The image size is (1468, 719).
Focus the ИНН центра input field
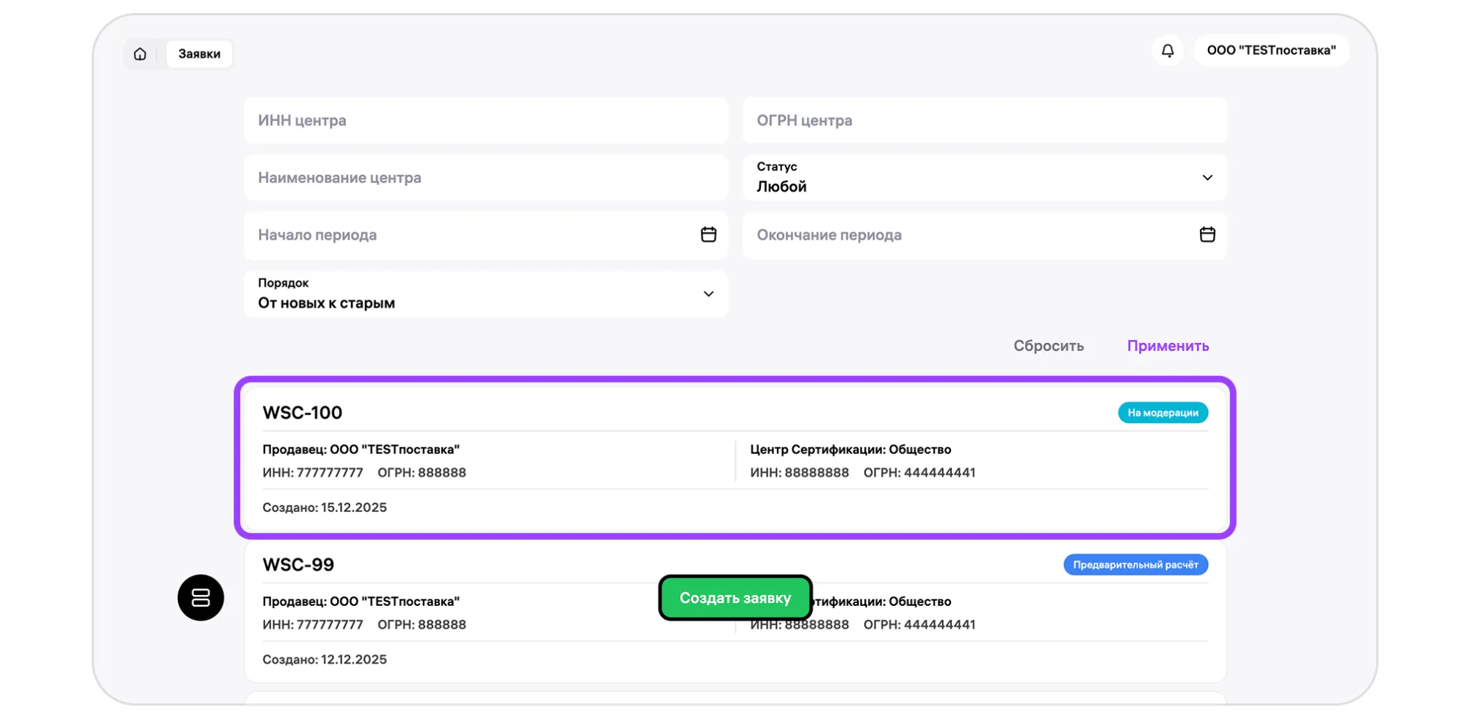pyautogui.click(x=485, y=120)
